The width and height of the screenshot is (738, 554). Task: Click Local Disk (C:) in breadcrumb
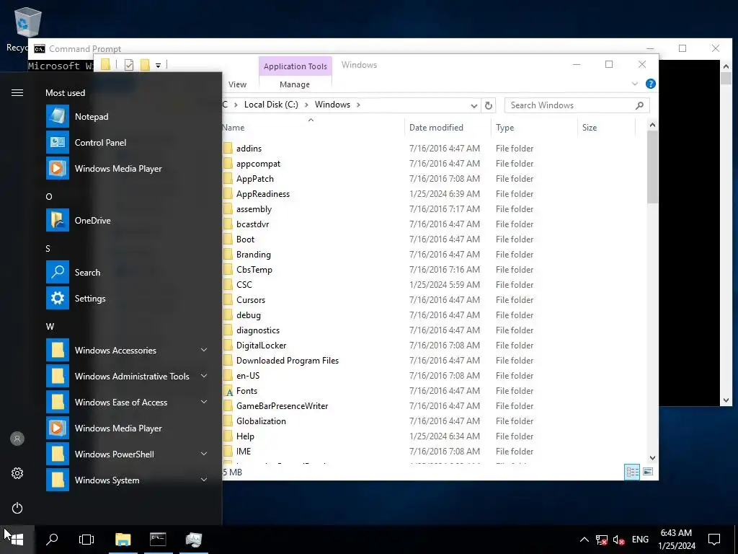pos(271,105)
